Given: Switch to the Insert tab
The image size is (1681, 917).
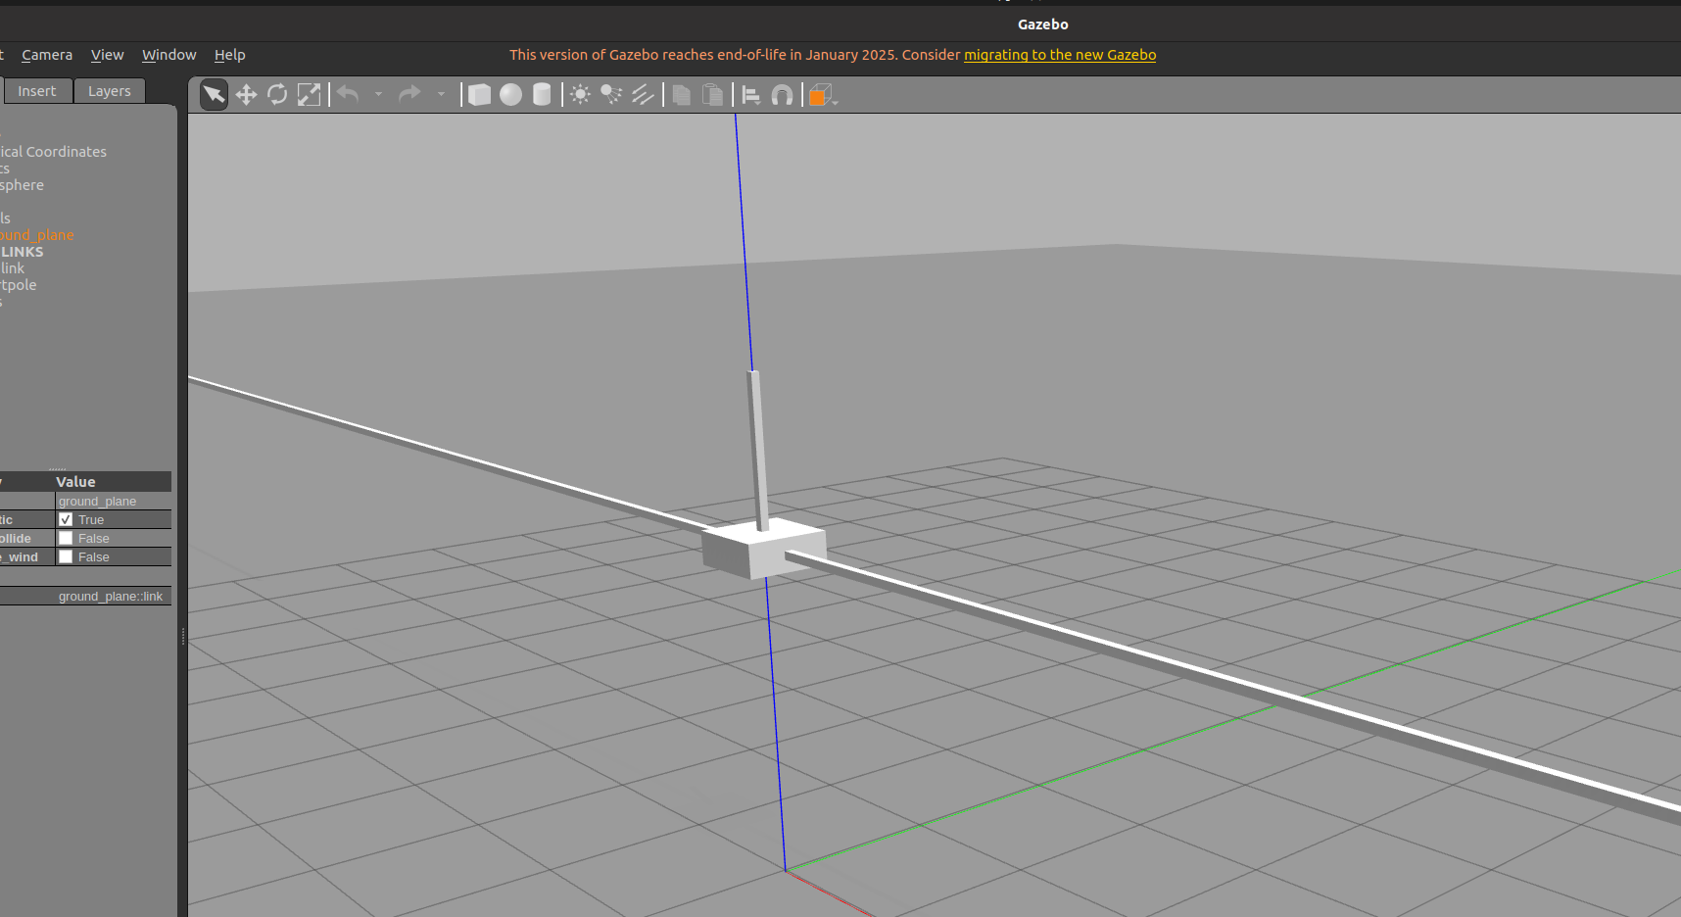Looking at the screenshot, I should (x=37, y=91).
